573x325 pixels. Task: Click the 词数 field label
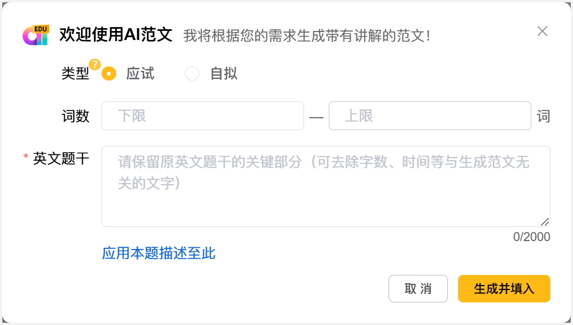tap(75, 117)
